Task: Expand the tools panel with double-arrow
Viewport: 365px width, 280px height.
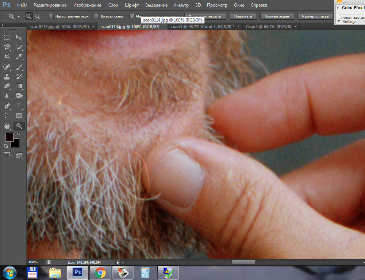Action: point(3,25)
